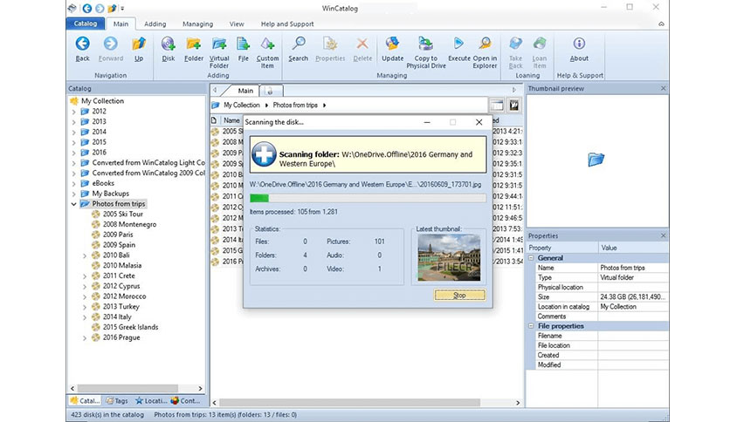
Task: Expand the 2016 Prague disk node
Action: pos(85,338)
